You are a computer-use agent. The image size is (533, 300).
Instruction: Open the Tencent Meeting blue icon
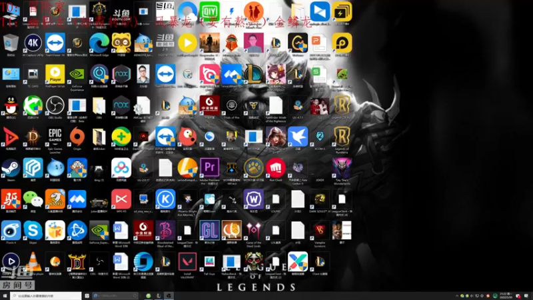(77, 199)
